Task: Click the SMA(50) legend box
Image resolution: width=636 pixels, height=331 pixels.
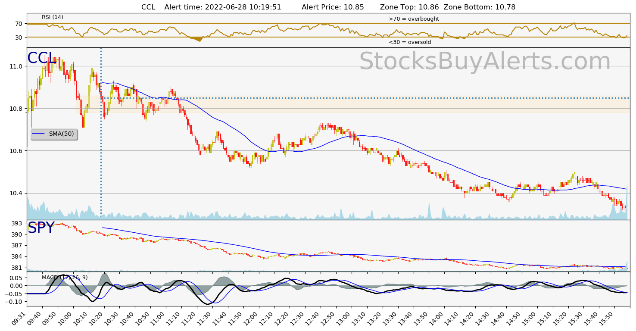Action: [54, 134]
